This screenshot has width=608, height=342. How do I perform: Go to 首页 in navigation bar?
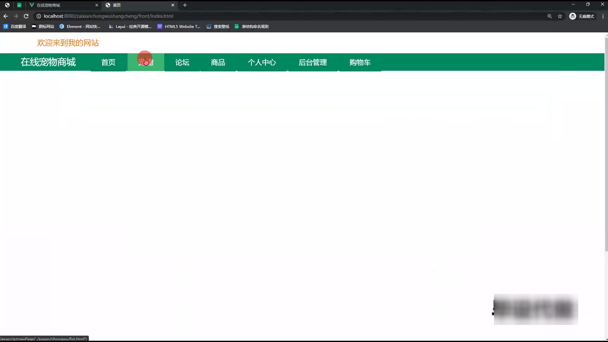(x=108, y=62)
